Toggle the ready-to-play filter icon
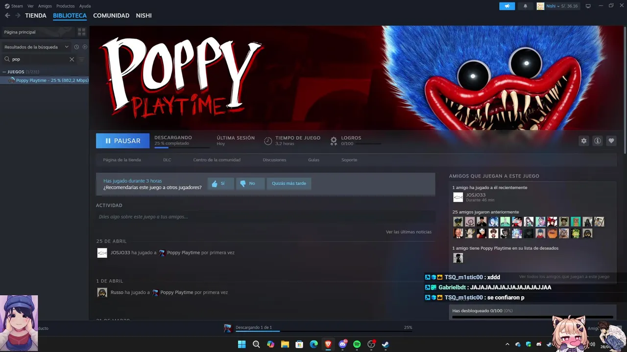 (x=85, y=47)
